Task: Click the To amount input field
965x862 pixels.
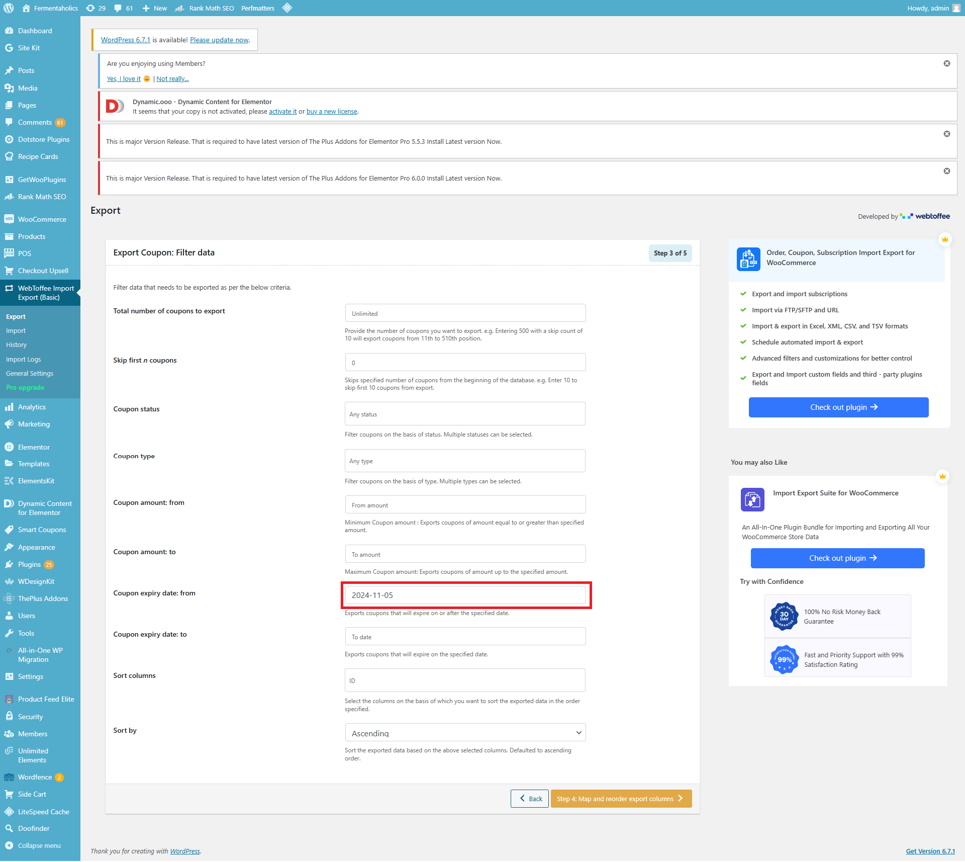Action: click(x=465, y=554)
